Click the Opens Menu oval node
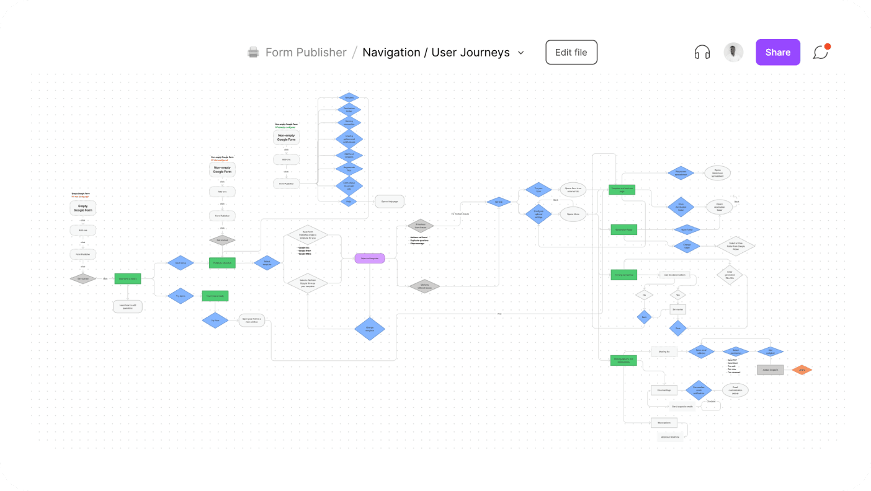871x491 pixels. 573,215
